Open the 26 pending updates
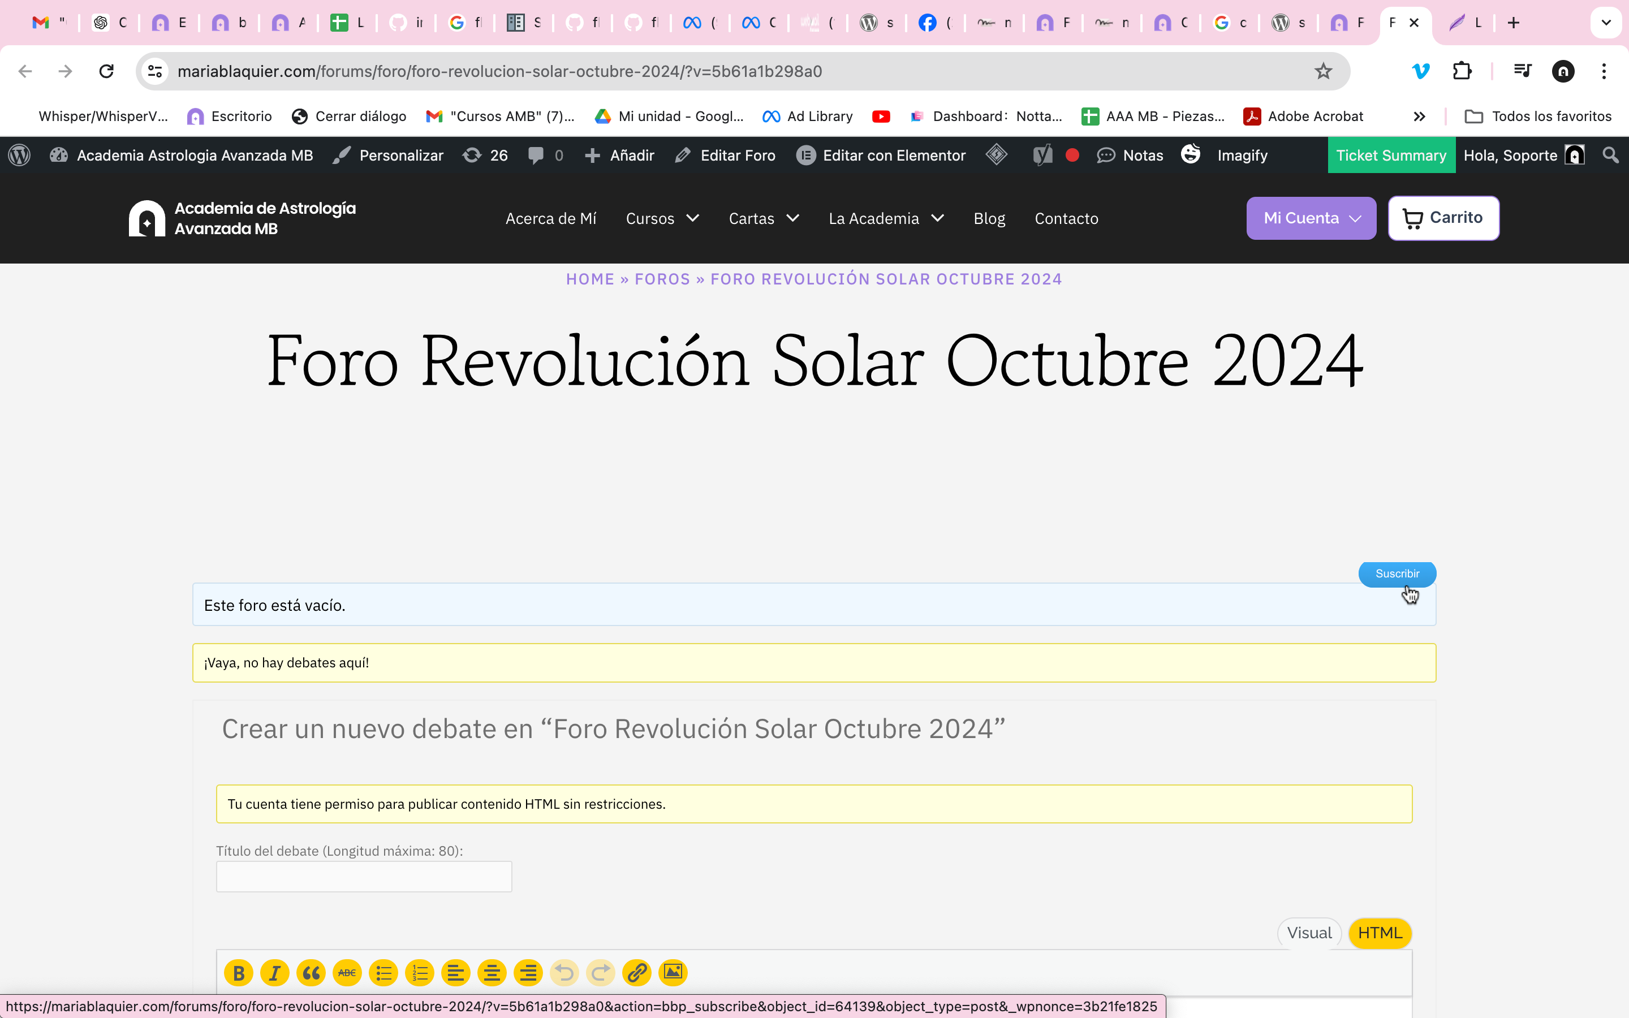Viewport: 1629px width, 1018px height. point(485,156)
